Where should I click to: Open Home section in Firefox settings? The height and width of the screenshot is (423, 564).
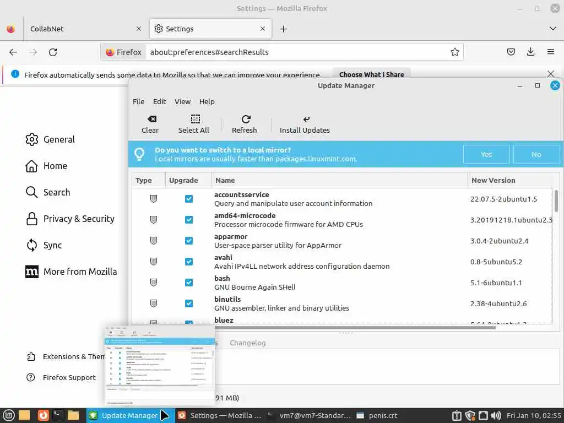(46, 166)
